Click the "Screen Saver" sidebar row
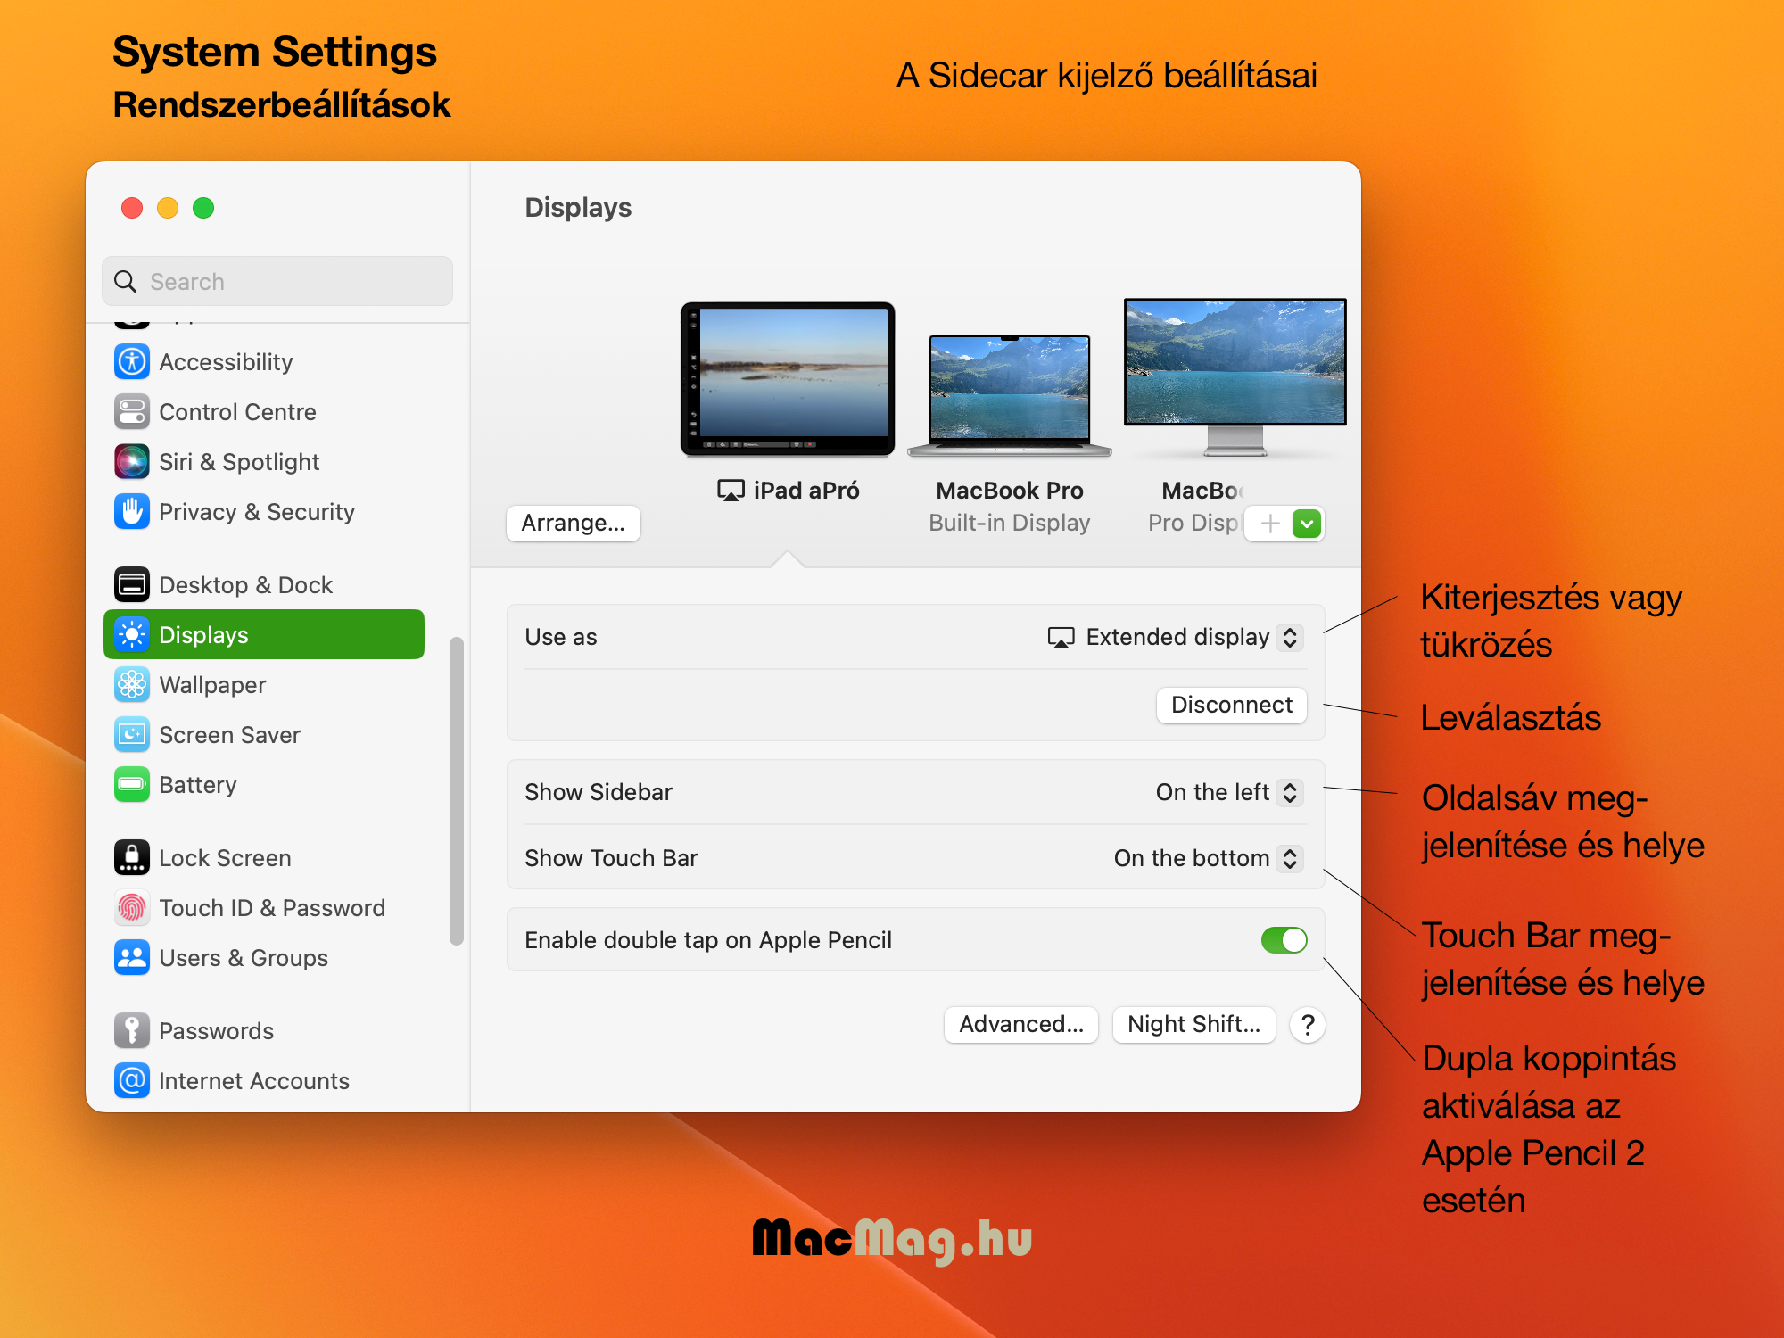 [264, 735]
